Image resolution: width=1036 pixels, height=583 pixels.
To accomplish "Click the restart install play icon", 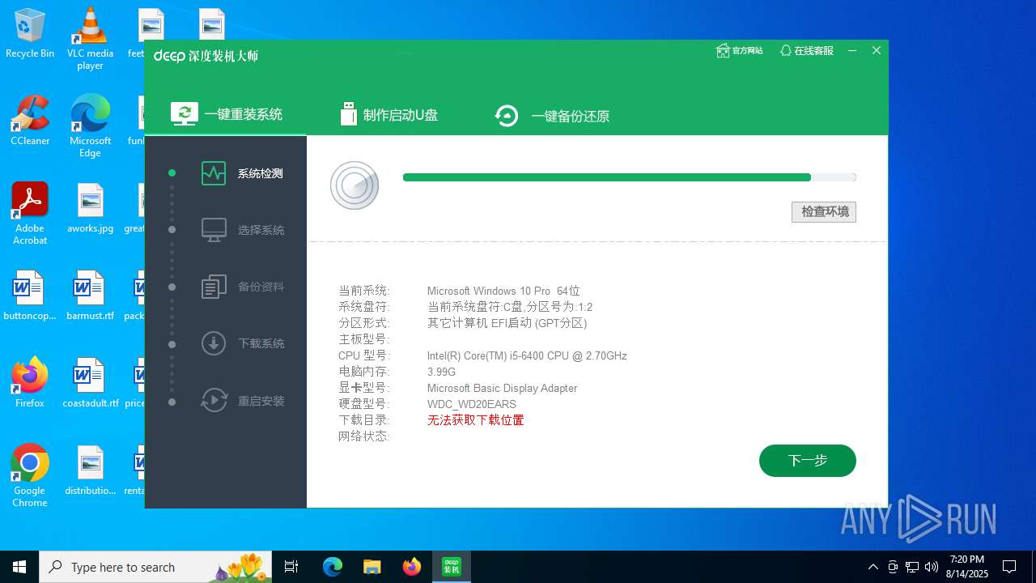I will click(214, 400).
